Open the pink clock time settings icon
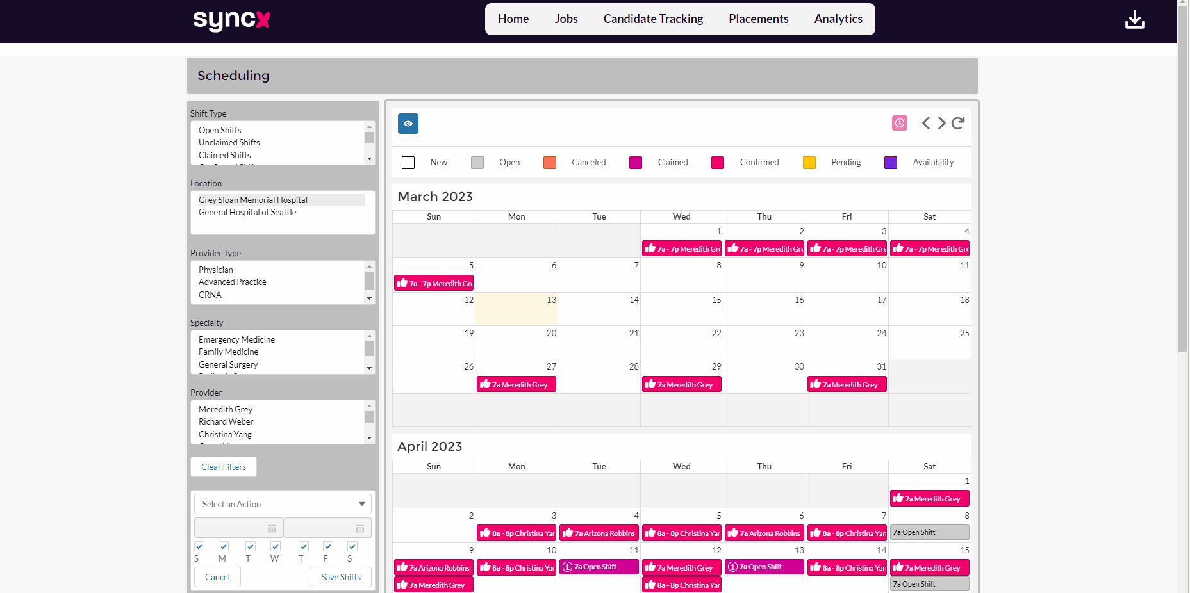 (x=899, y=122)
